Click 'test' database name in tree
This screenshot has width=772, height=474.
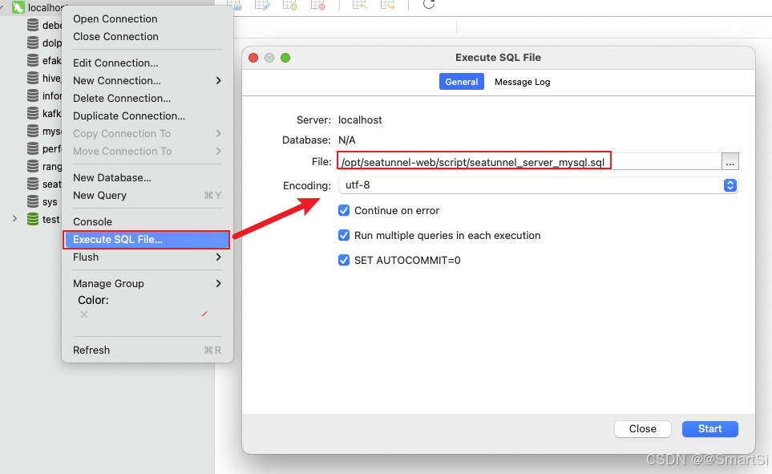click(51, 219)
